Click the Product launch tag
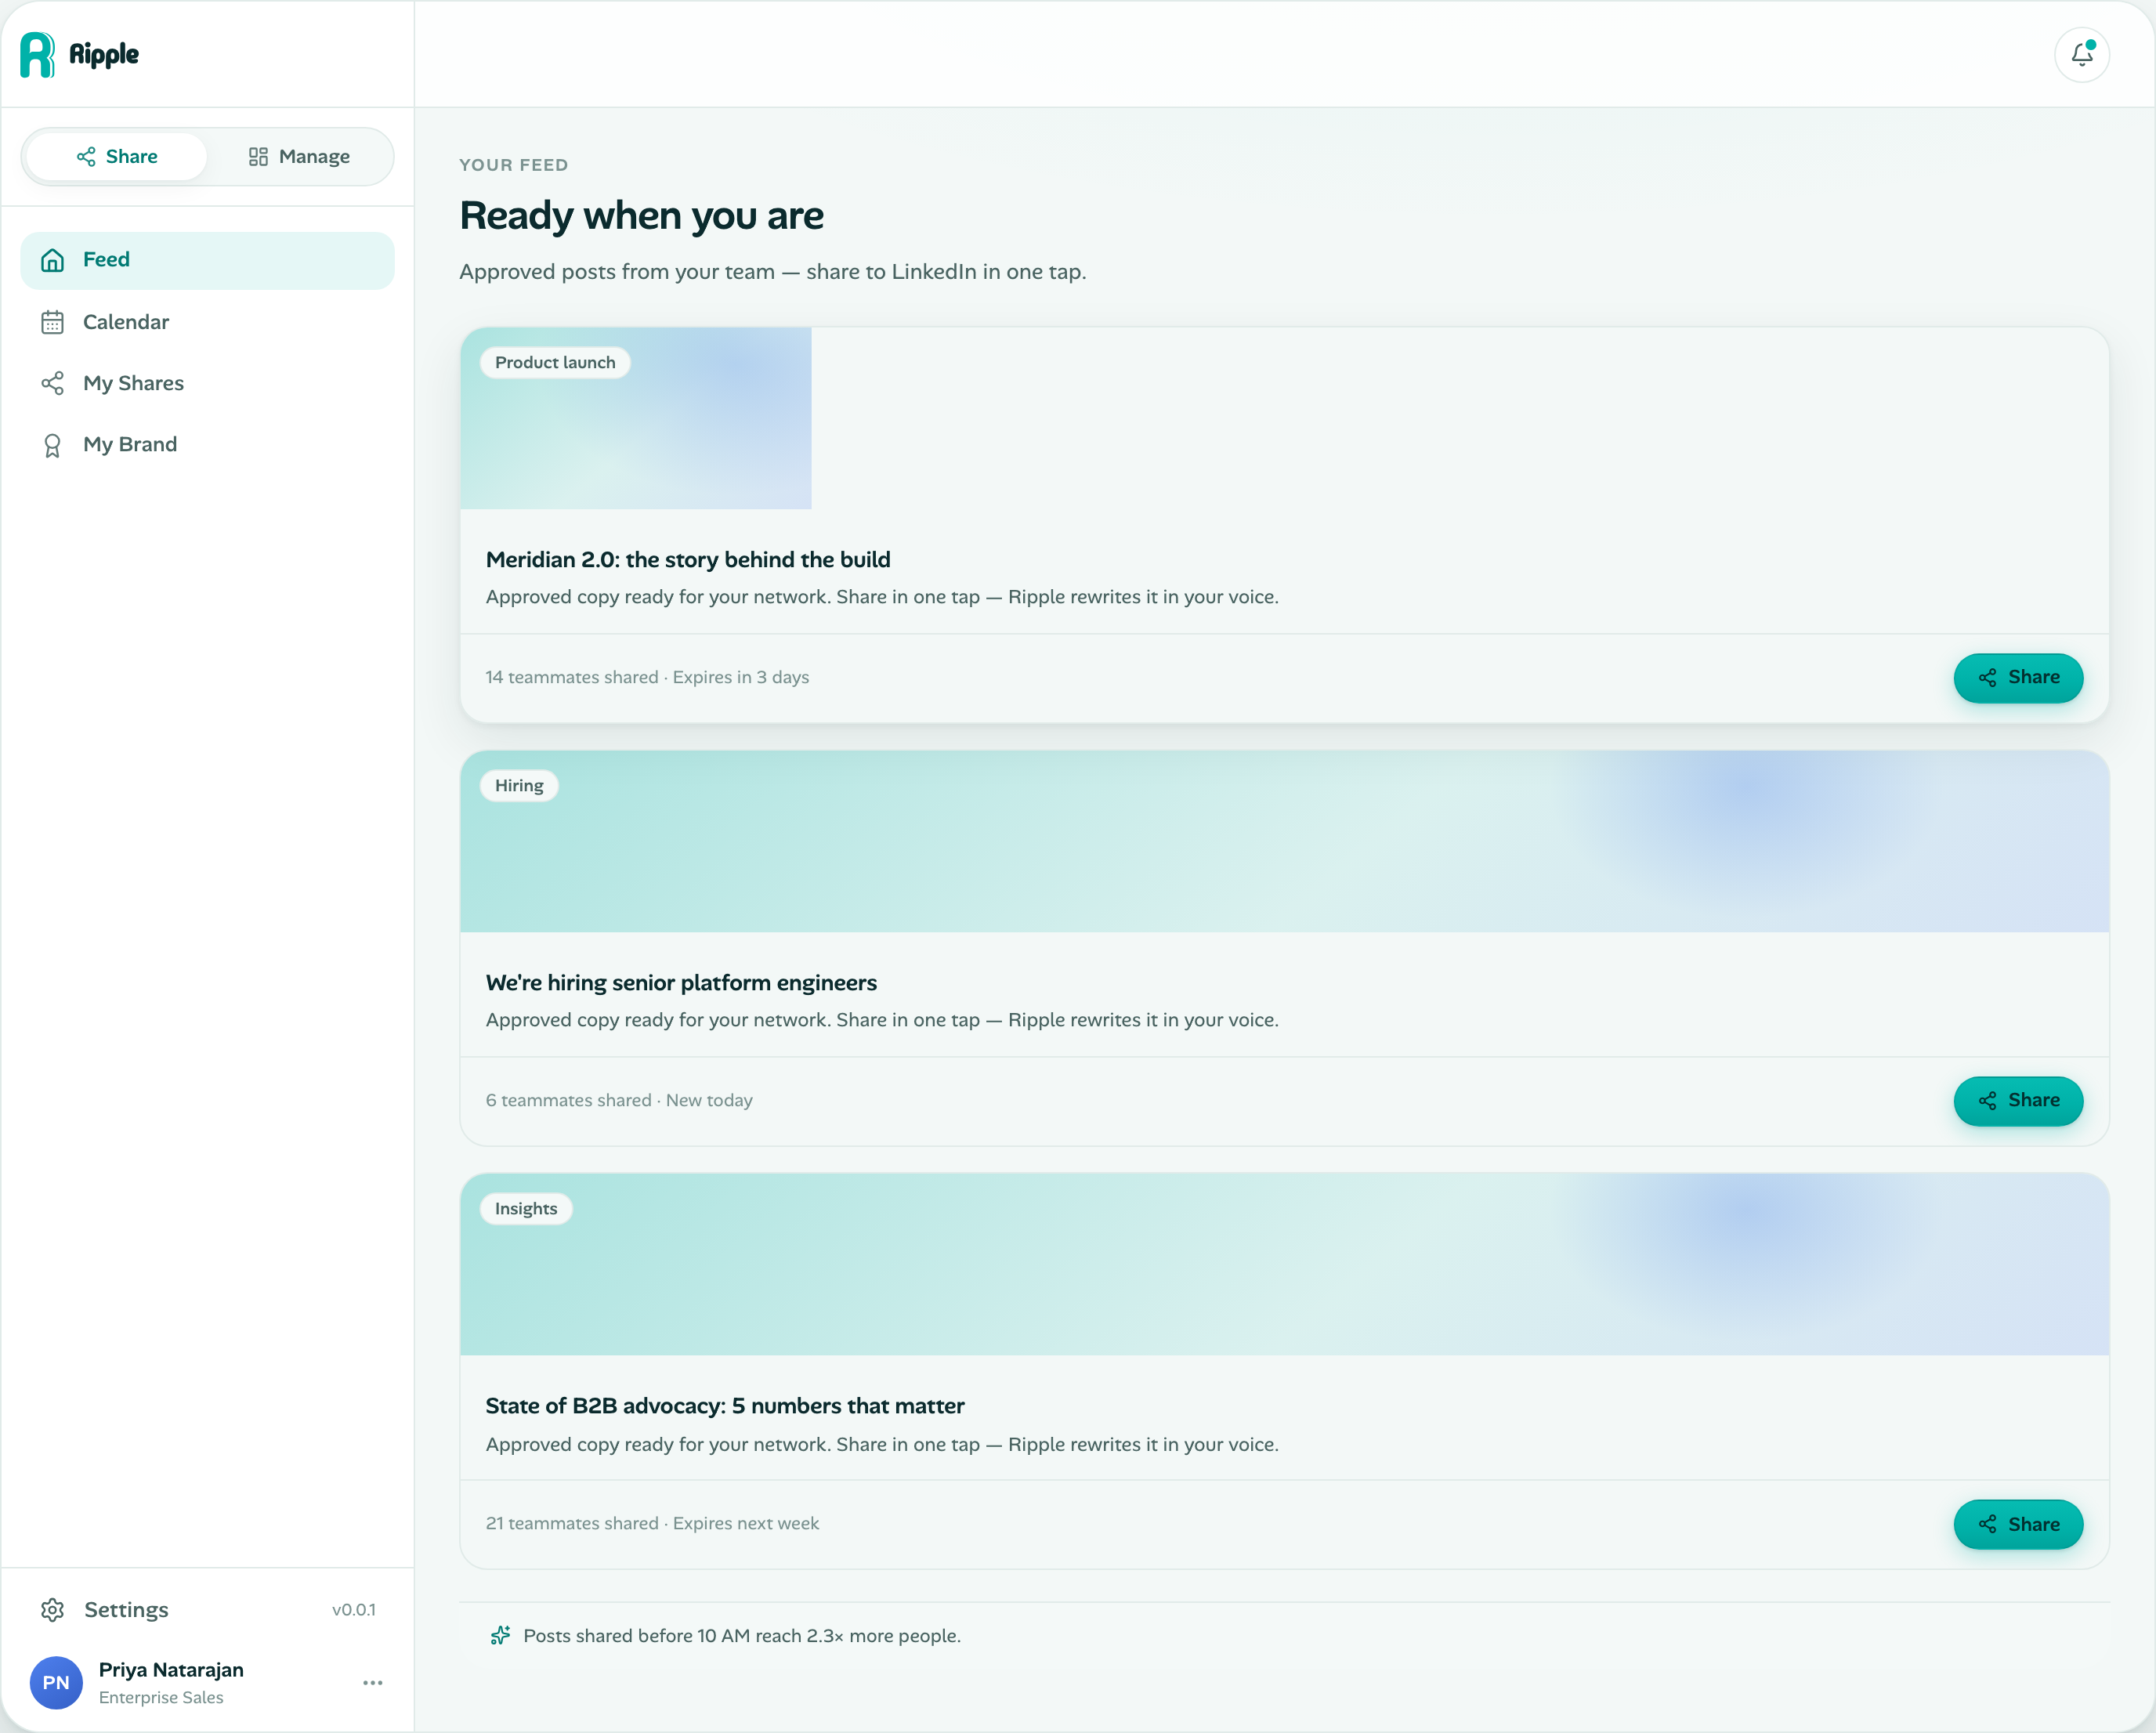Image resolution: width=2156 pixels, height=1733 pixels. click(x=555, y=362)
